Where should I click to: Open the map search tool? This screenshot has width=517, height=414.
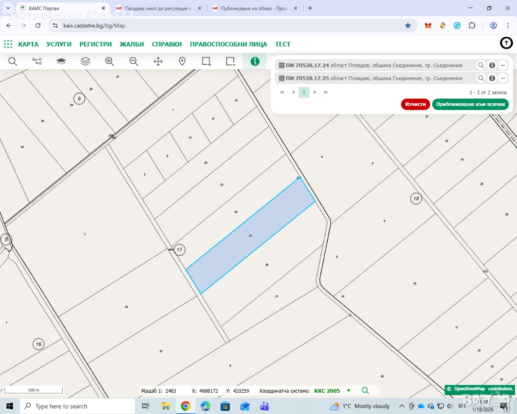tap(13, 61)
